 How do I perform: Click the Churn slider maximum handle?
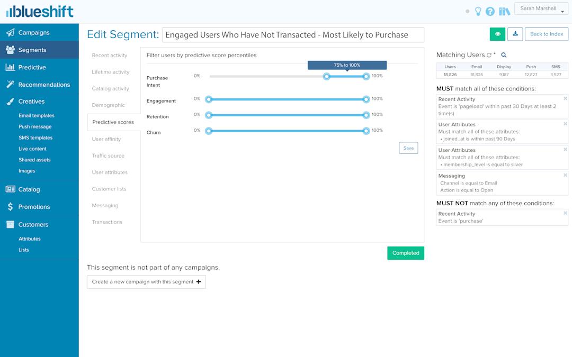[x=366, y=131]
